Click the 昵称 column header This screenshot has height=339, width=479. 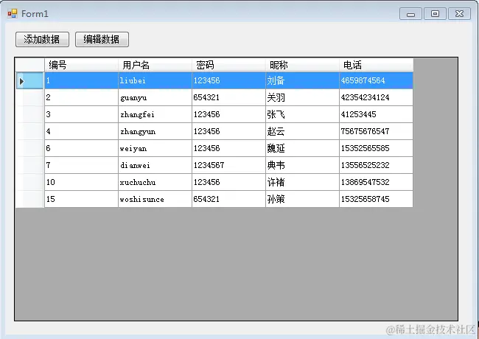302,65
